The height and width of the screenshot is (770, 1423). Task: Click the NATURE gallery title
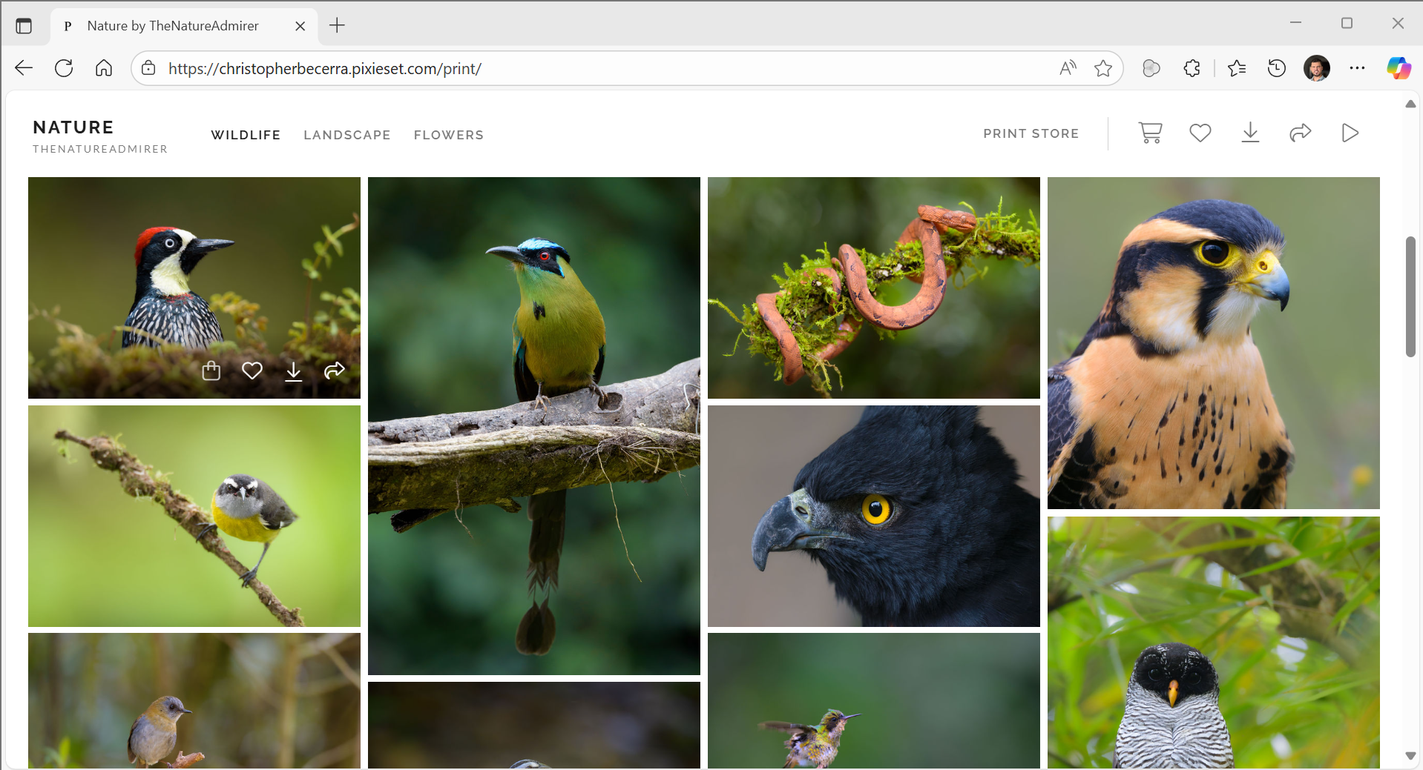[x=73, y=127]
